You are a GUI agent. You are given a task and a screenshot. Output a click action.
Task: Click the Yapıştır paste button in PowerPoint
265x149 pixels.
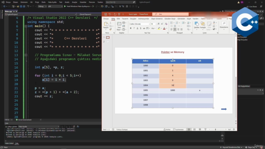[106, 25]
